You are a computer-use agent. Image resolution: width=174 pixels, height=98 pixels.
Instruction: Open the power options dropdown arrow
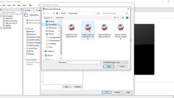33,5
